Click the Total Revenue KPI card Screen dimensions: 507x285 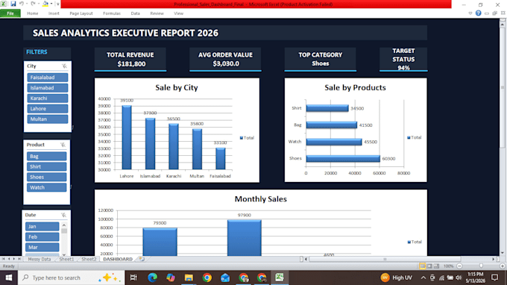pos(130,60)
